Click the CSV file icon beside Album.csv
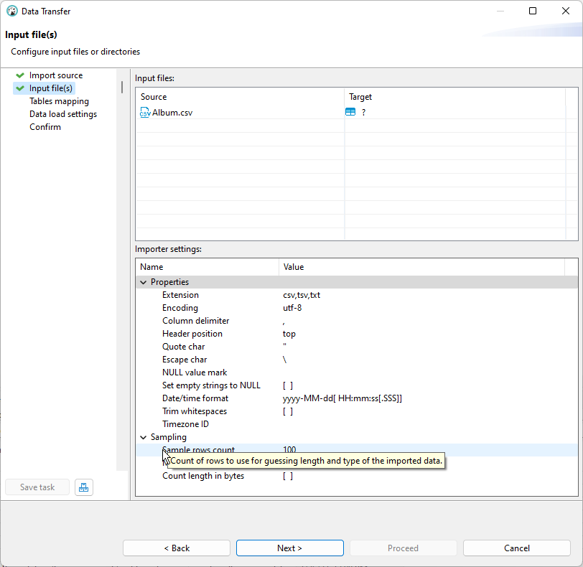Screen dimensions: 583x567 point(144,112)
